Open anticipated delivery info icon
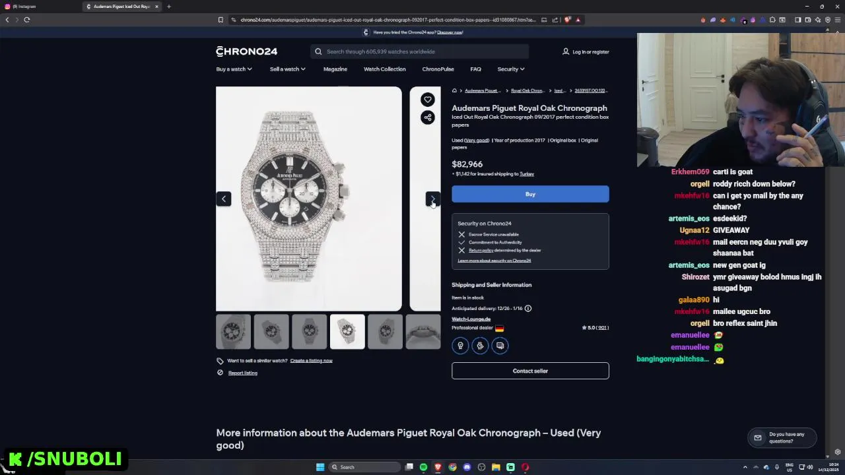 pyautogui.click(x=527, y=308)
